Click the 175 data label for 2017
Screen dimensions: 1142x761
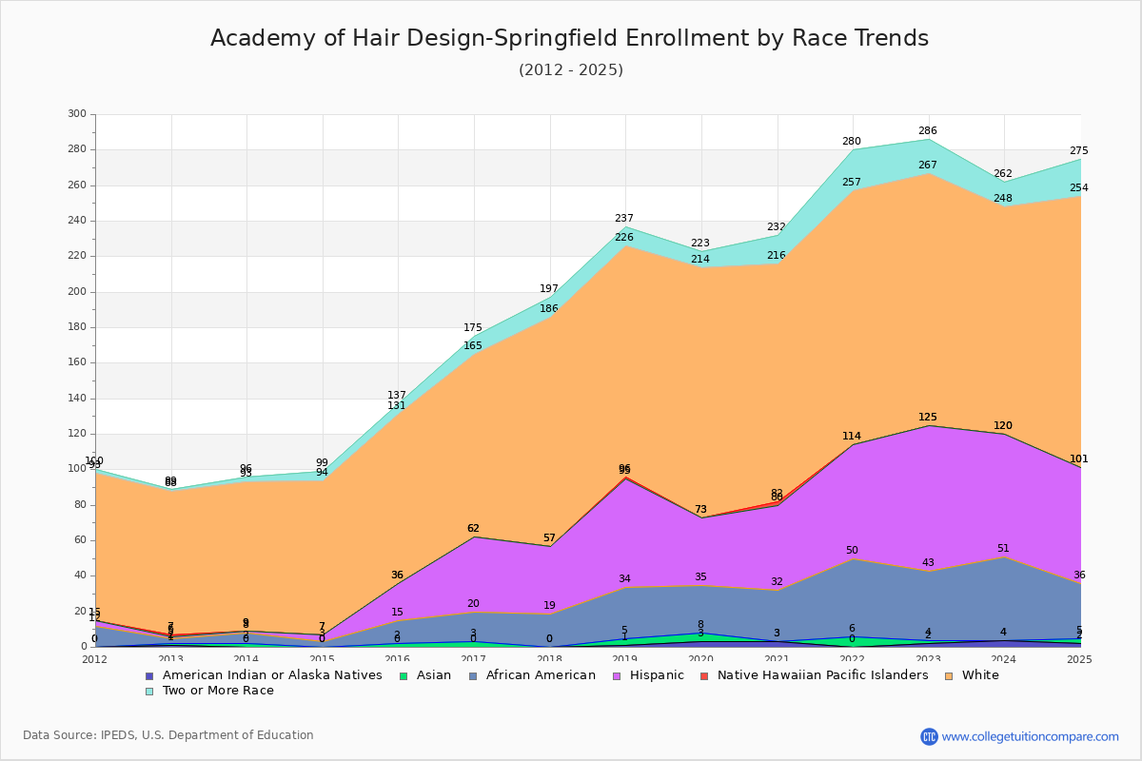(x=473, y=328)
